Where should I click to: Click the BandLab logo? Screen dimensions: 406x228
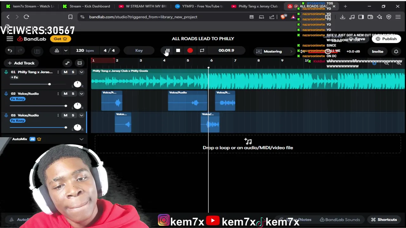click(32, 39)
